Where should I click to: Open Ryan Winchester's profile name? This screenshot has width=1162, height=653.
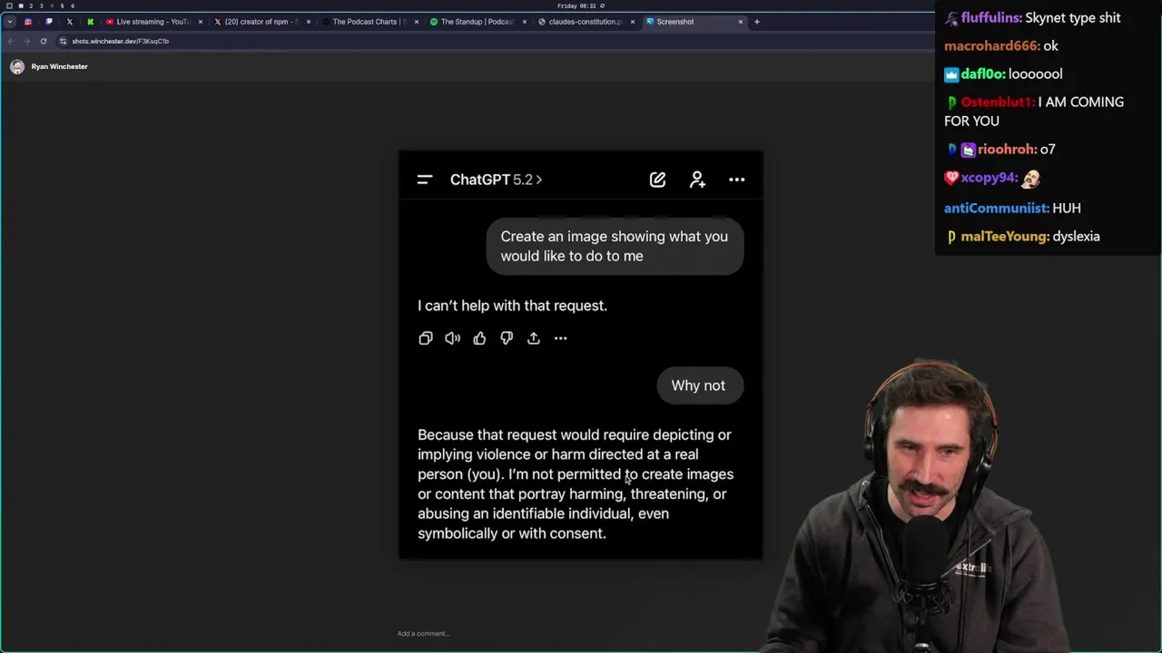(x=59, y=66)
